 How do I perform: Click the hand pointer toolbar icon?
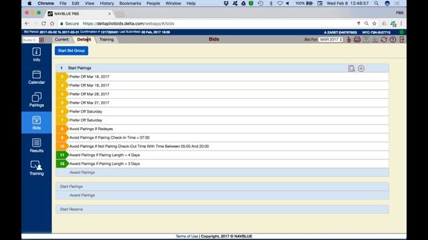coord(349,40)
